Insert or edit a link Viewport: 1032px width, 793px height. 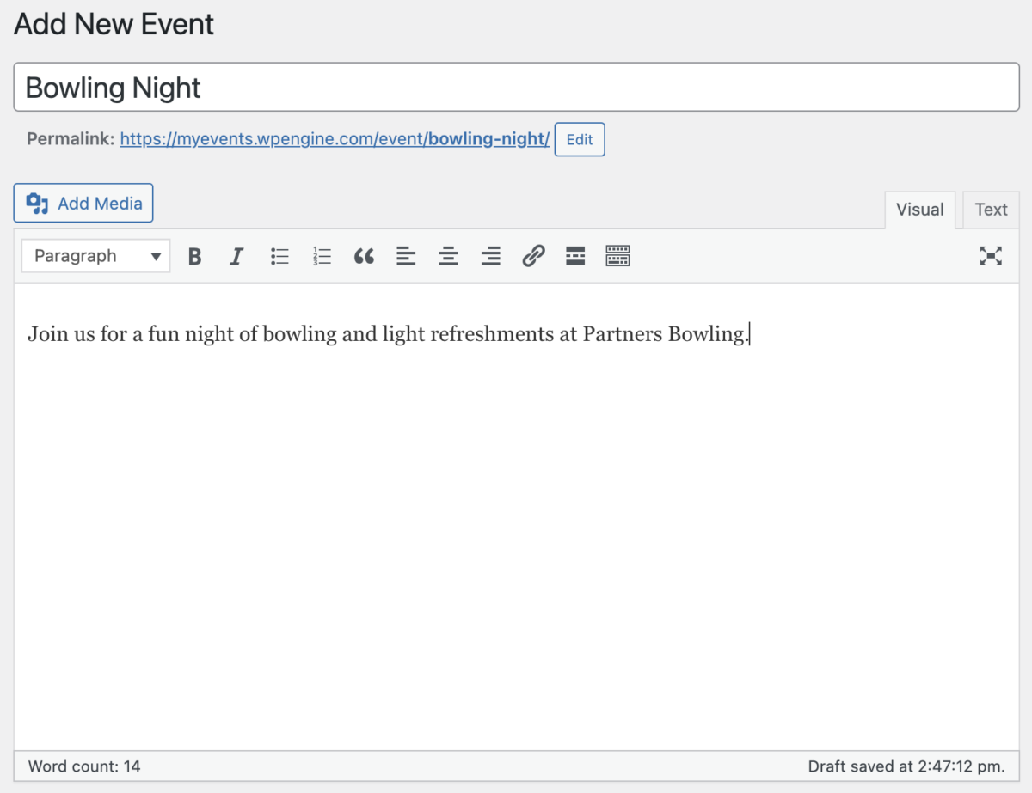533,256
